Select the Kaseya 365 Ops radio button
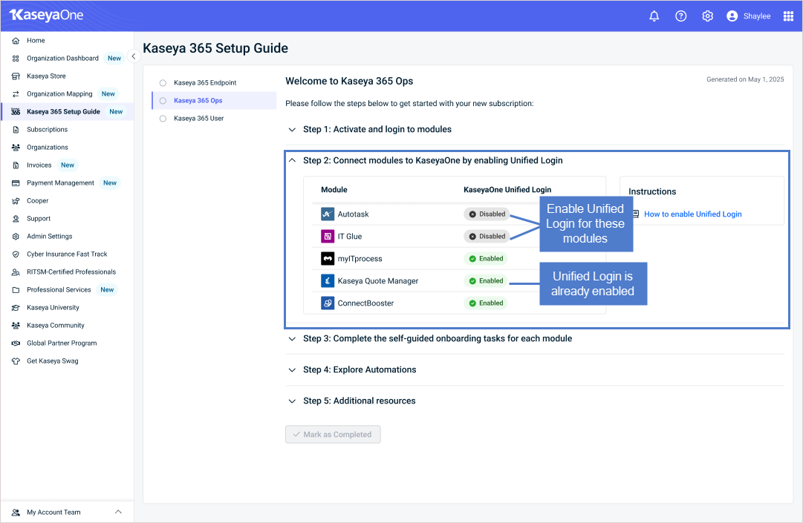 163,101
